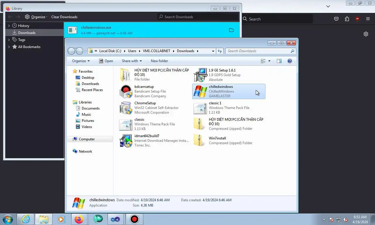This screenshot has width=375, height=225.
Task: Open Pictures library in the navigation pane
Action: pos(88,121)
